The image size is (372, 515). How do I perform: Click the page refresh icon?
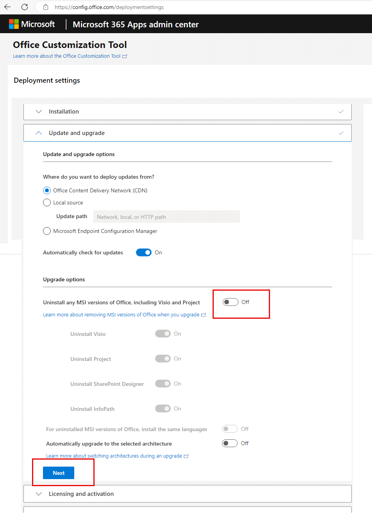point(24,7)
